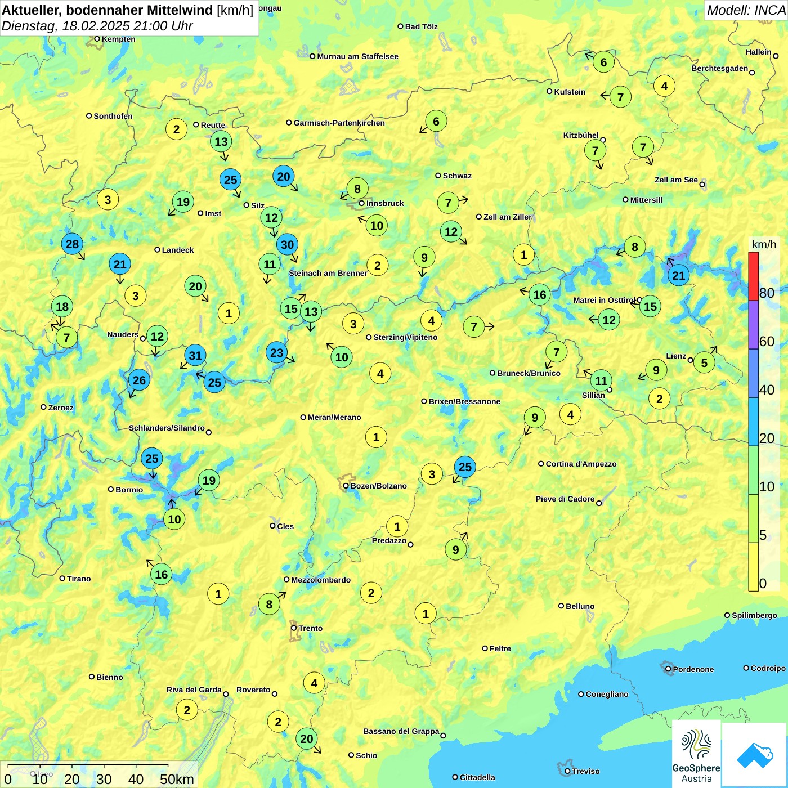
Task: Click the distance scale bar
Action: point(100,774)
